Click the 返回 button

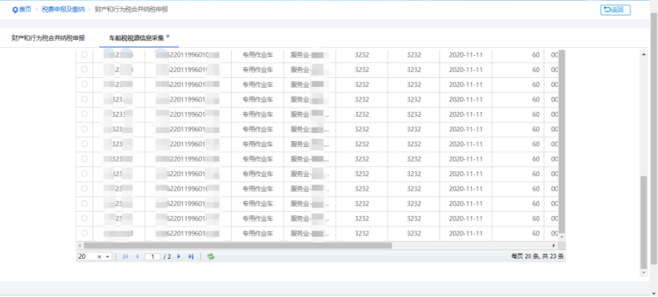coord(615,10)
